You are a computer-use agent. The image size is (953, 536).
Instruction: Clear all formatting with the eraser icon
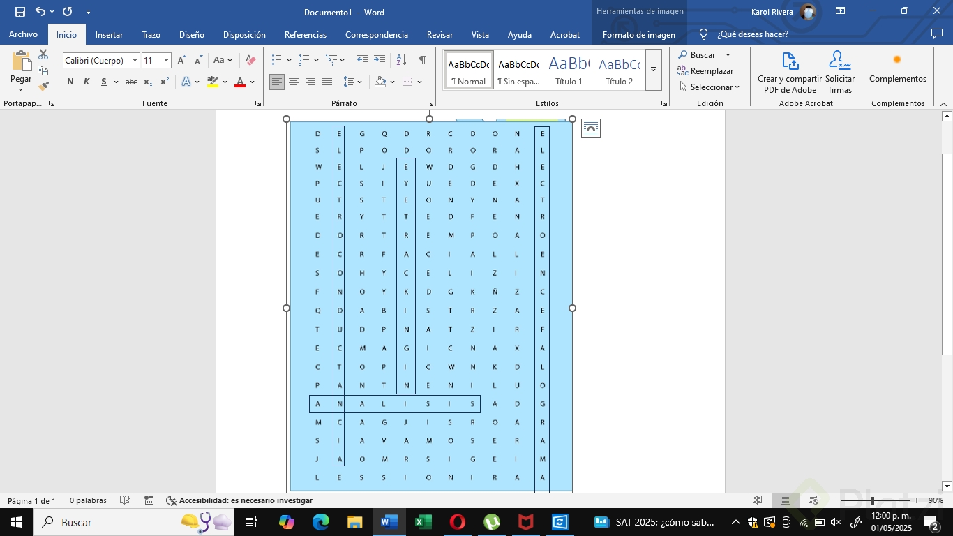click(250, 61)
